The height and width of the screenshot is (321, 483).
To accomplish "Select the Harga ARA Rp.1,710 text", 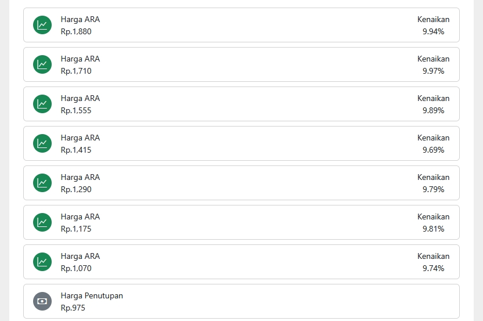I will click(80, 64).
